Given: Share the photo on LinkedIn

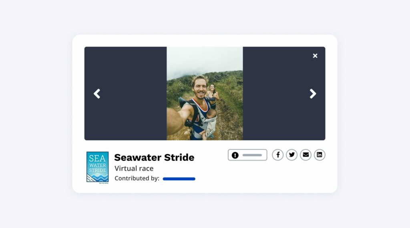Looking at the screenshot, I should coord(320,155).
